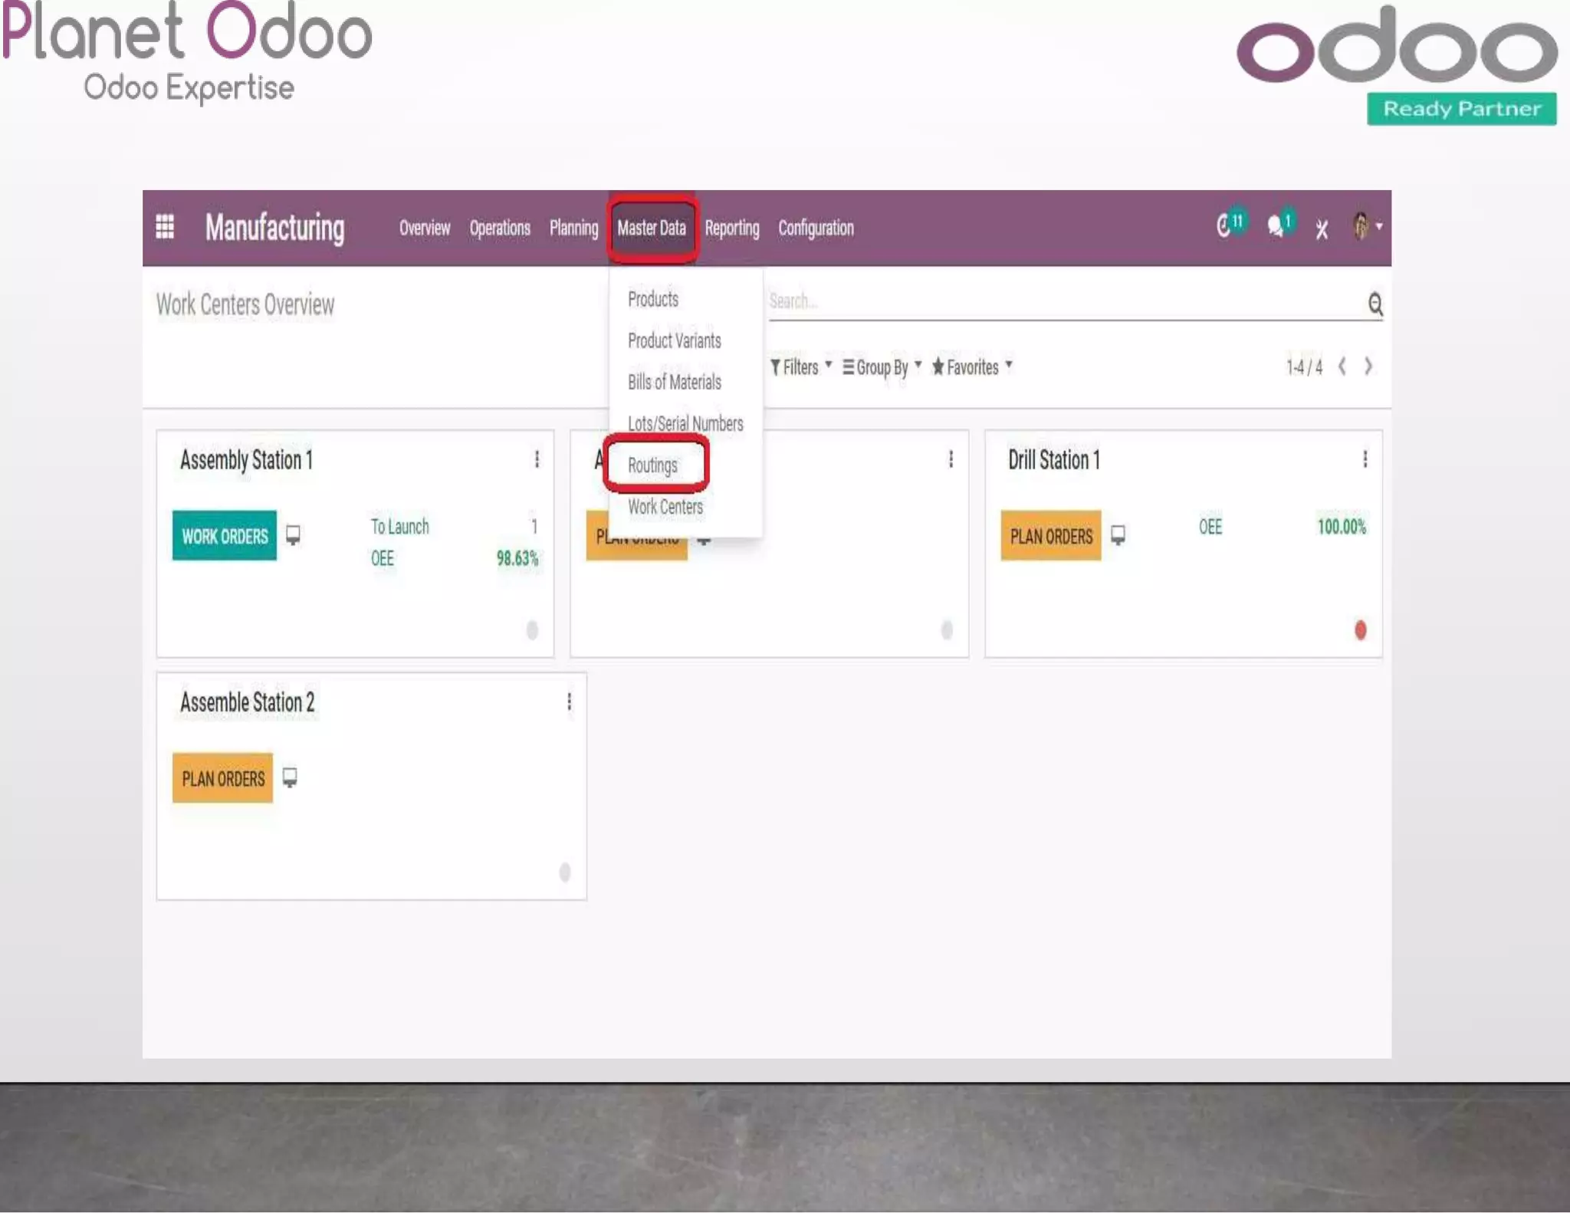Click the monitor icon next to Work Orders
Image resolution: width=1570 pixels, height=1213 pixels.
click(293, 534)
